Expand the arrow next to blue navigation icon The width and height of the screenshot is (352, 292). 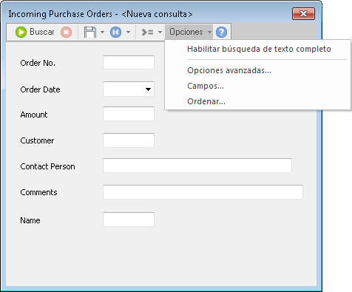[x=128, y=32]
